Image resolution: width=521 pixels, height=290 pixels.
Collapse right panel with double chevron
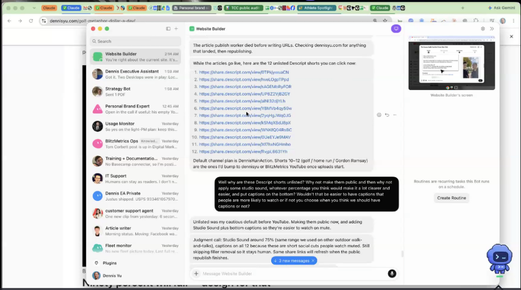[x=492, y=29]
